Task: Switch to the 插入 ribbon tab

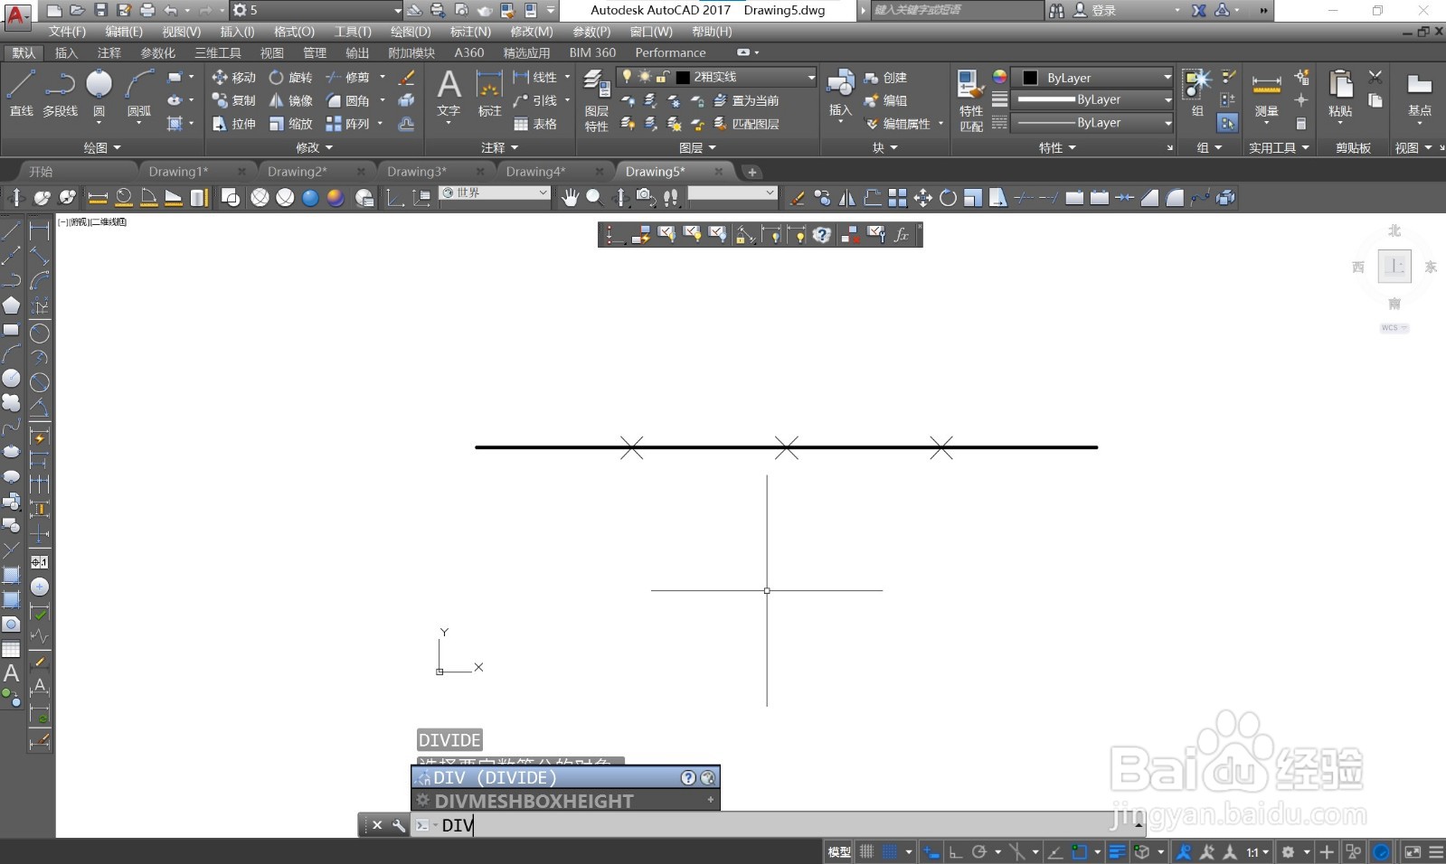Action: (x=66, y=52)
